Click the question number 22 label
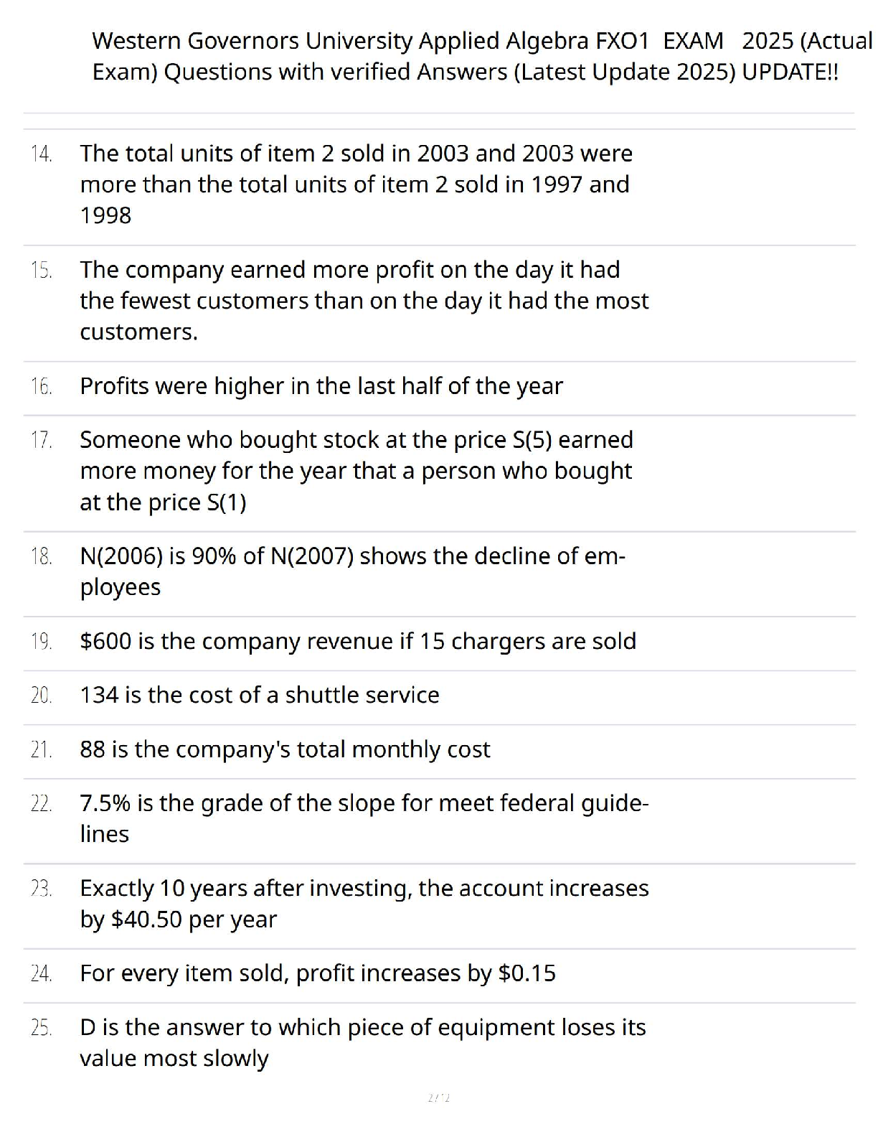Viewport: 878px width, 1137px height. (42, 803)
